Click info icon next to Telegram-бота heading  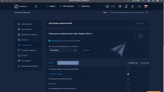coord(92,34)
